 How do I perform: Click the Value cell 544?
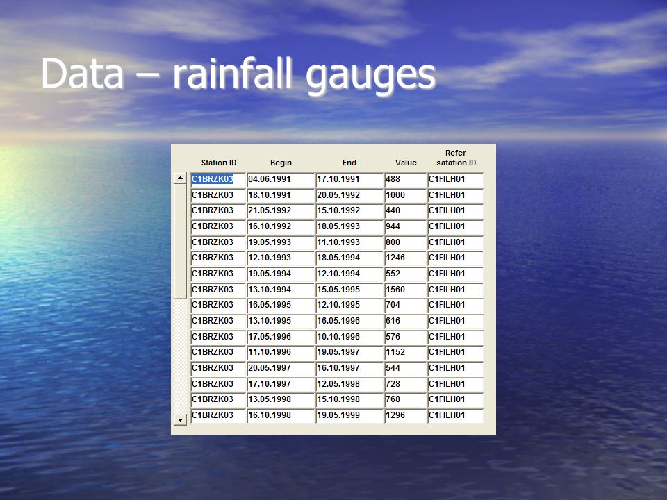click(405, 368)
